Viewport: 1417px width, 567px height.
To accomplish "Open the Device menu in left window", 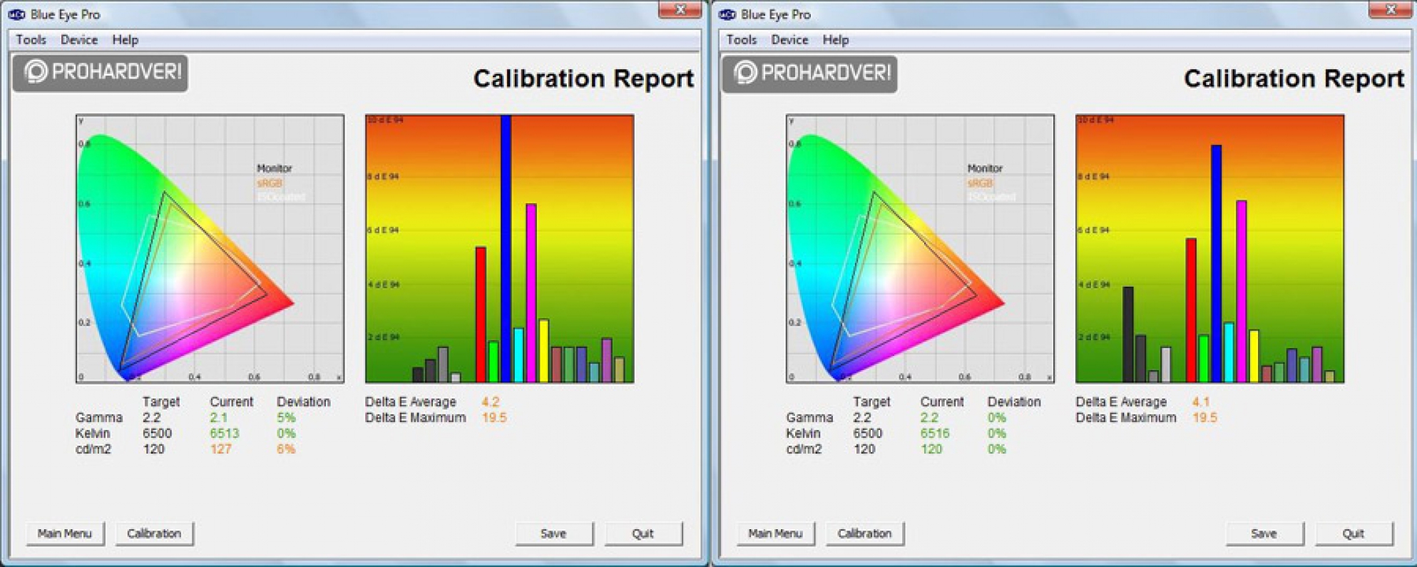I will coord(78,40).
